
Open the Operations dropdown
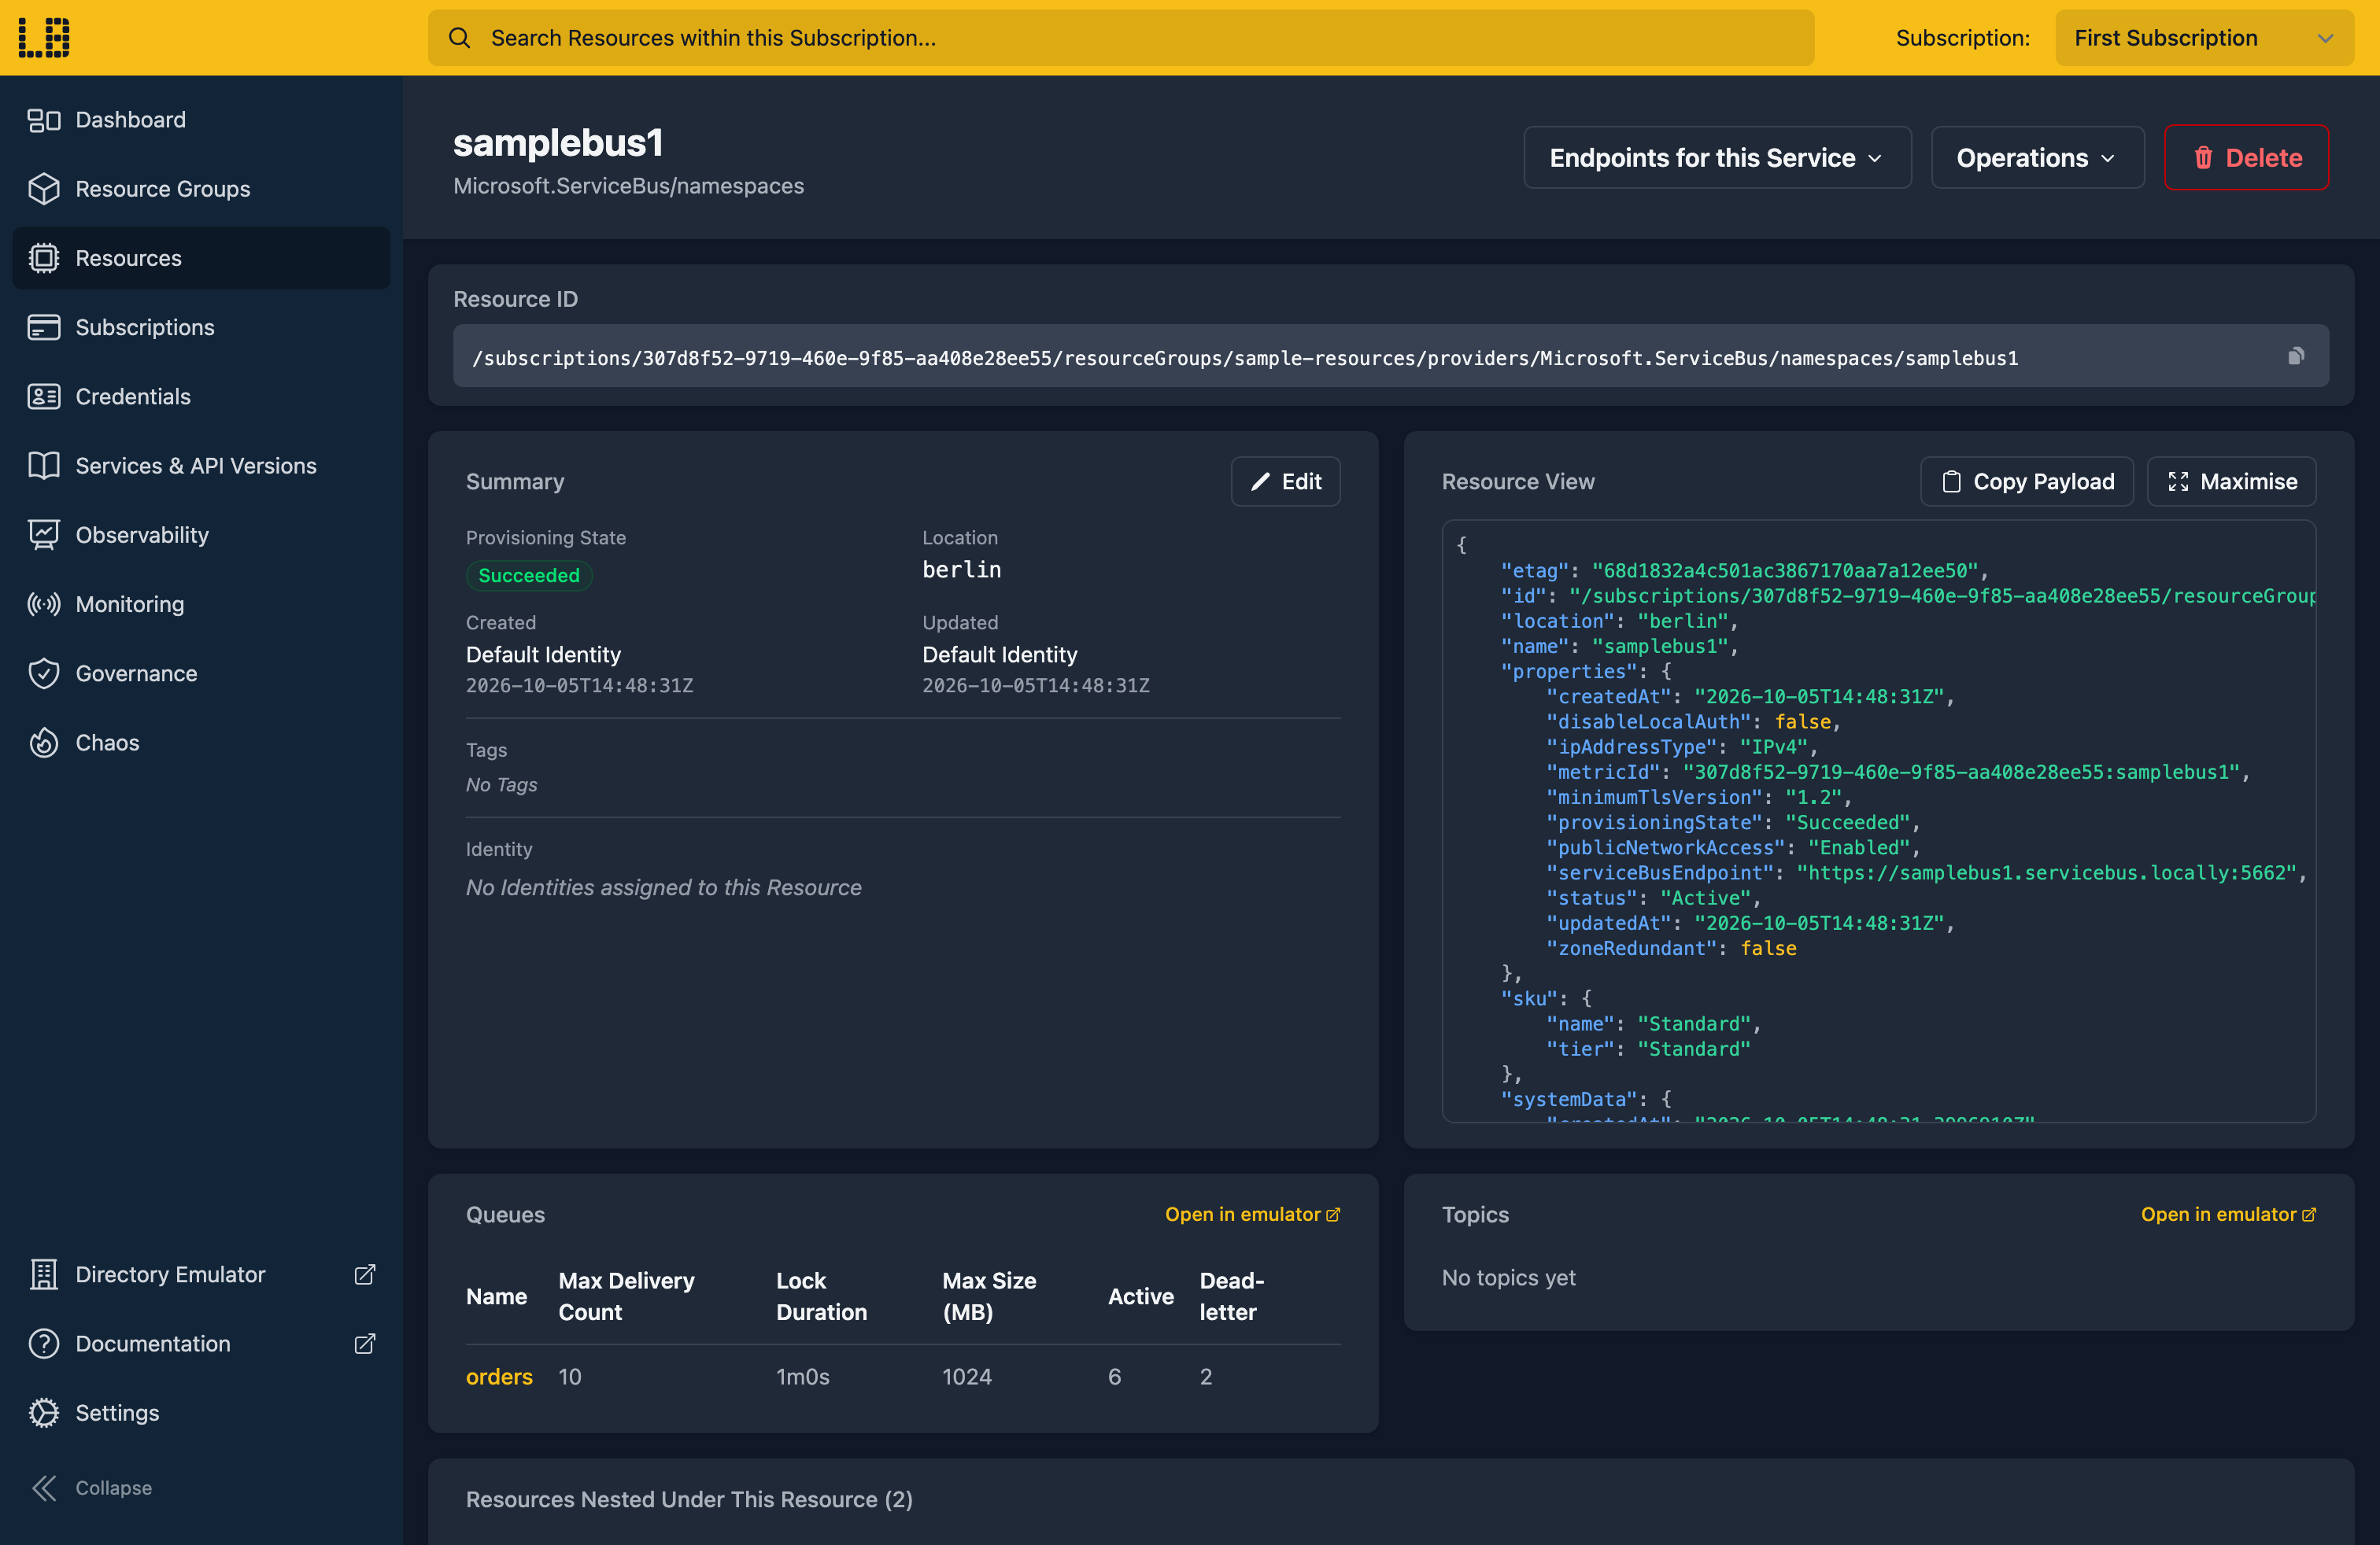(2037, 158)
